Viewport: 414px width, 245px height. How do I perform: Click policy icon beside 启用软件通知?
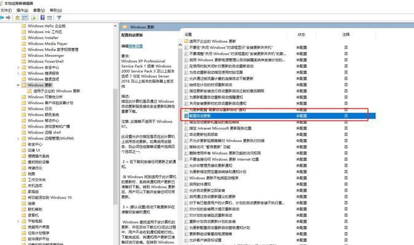click(186, 184)
